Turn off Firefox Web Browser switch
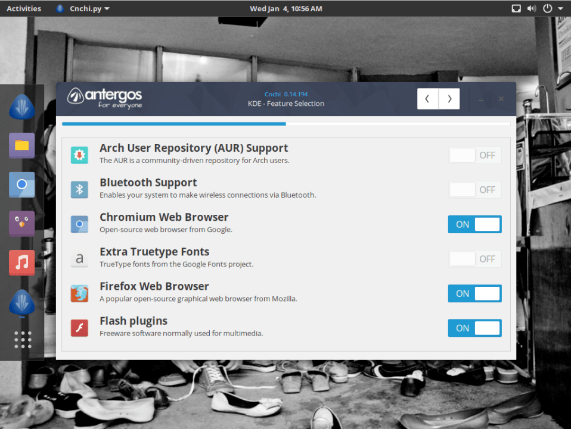 click(x=475, y=293)
